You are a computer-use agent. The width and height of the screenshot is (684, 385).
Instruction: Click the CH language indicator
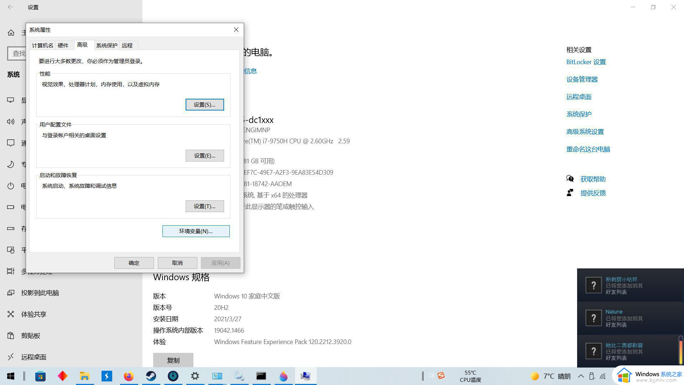431,375
